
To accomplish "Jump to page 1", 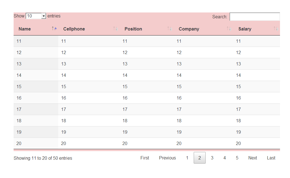I will [x=187, y=158].
